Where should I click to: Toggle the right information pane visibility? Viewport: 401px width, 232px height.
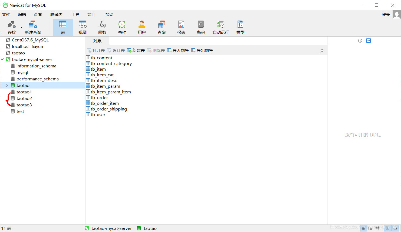[395, 228]
